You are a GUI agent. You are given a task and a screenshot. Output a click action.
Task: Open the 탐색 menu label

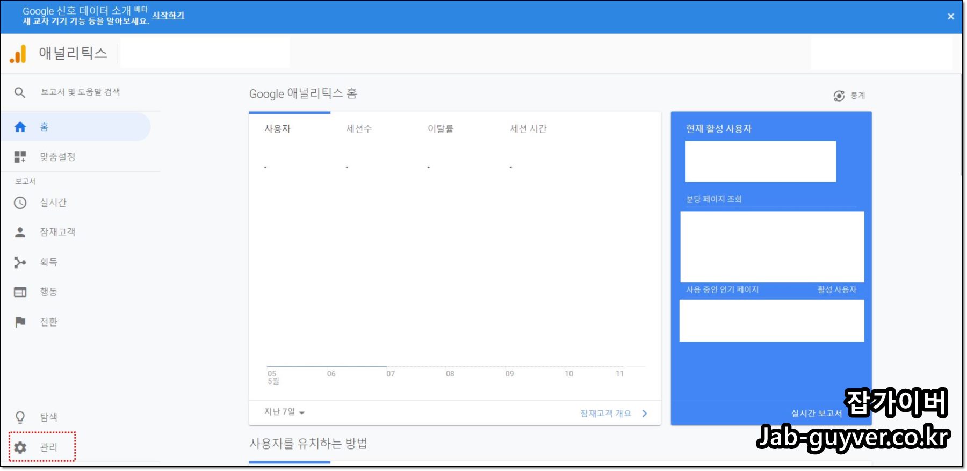[48, 417]
